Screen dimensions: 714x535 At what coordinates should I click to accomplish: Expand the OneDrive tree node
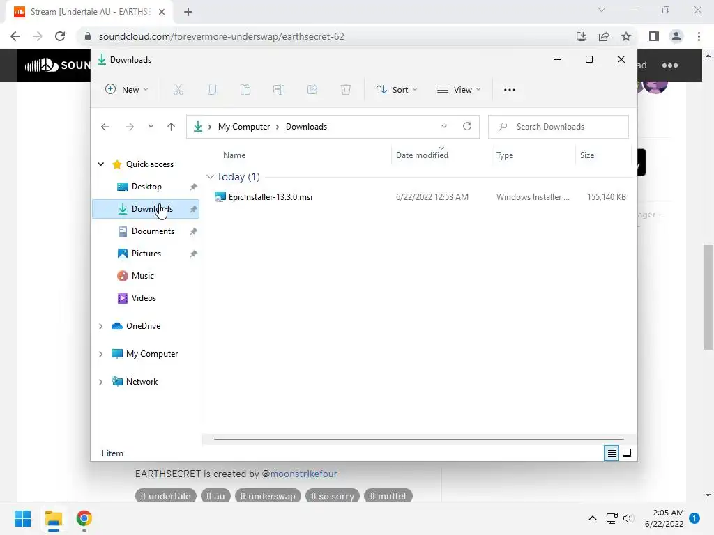(101, 326)
